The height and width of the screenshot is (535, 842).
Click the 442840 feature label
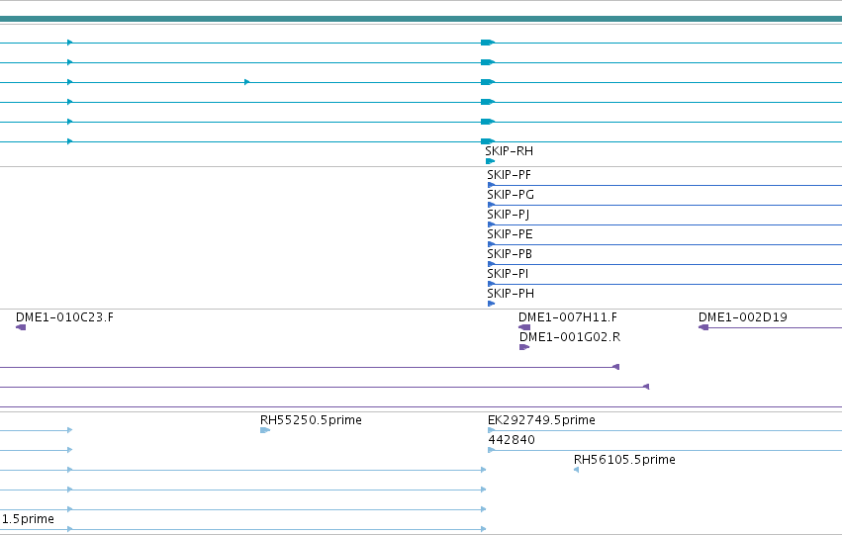coord(512,440)
